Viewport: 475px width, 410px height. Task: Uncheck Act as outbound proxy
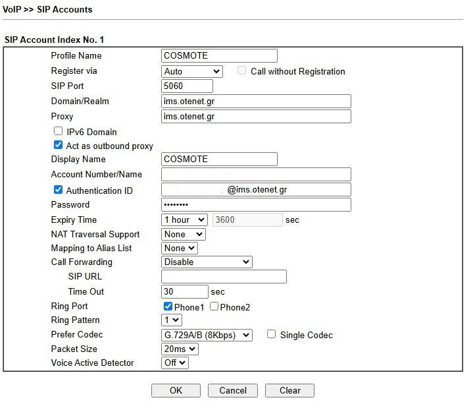pyautogui.click(x=58, y=145)
